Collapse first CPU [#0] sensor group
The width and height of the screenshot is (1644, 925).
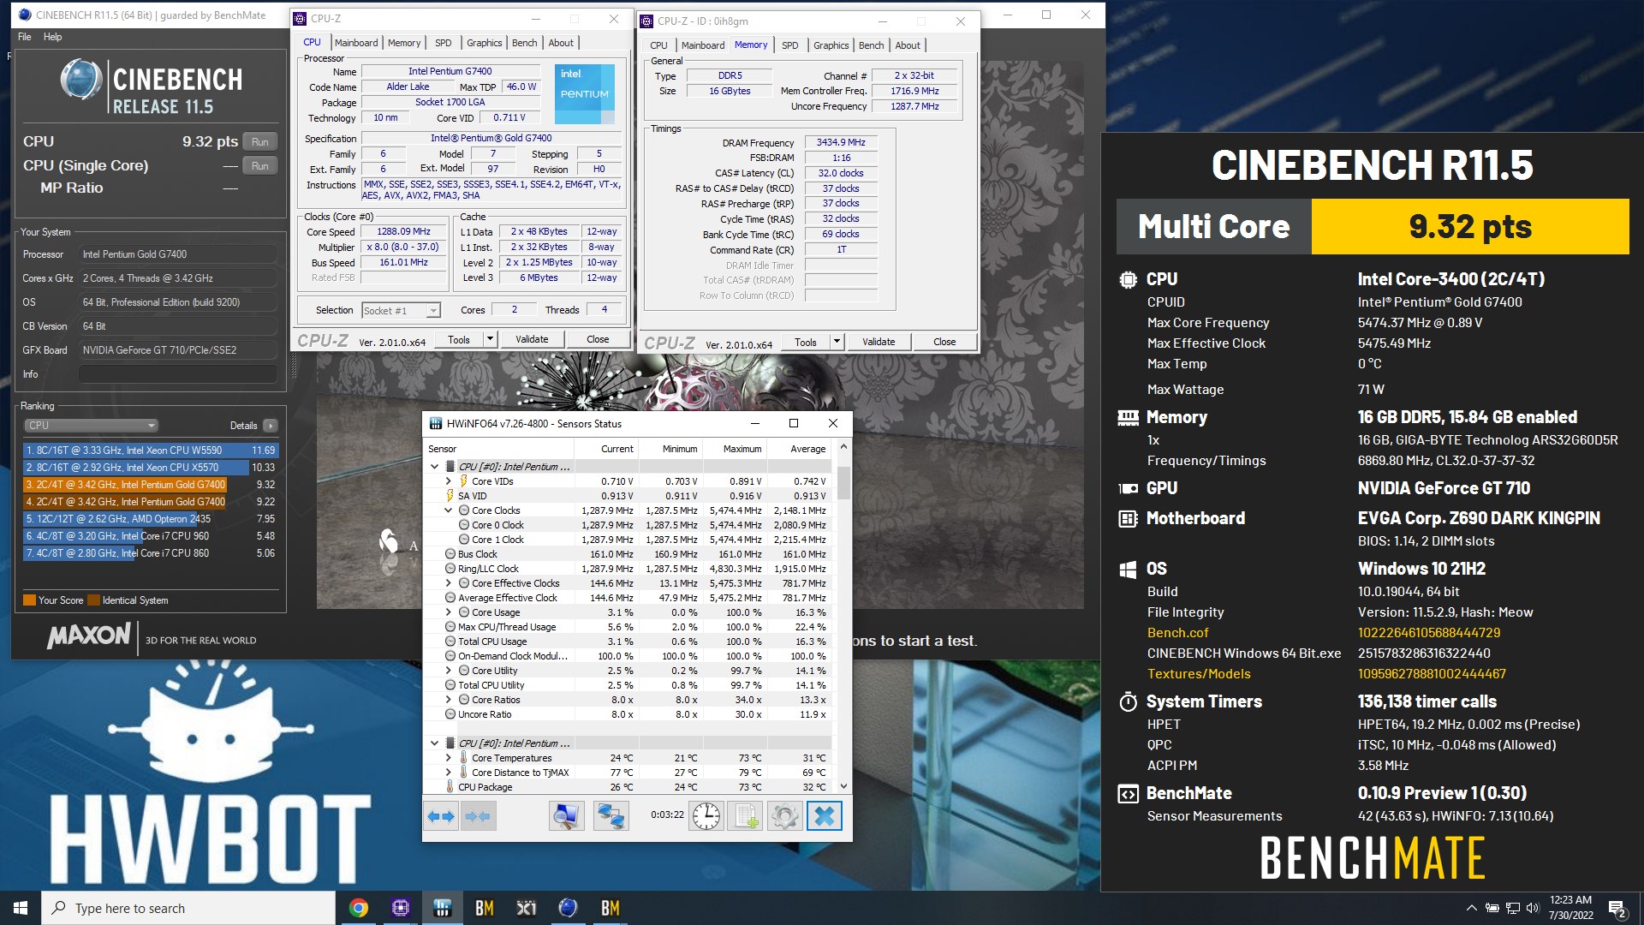(434, 467)
